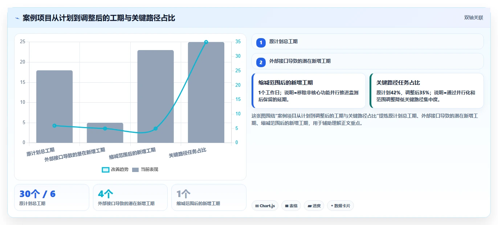Click the 表格 tag

(291, 206)
